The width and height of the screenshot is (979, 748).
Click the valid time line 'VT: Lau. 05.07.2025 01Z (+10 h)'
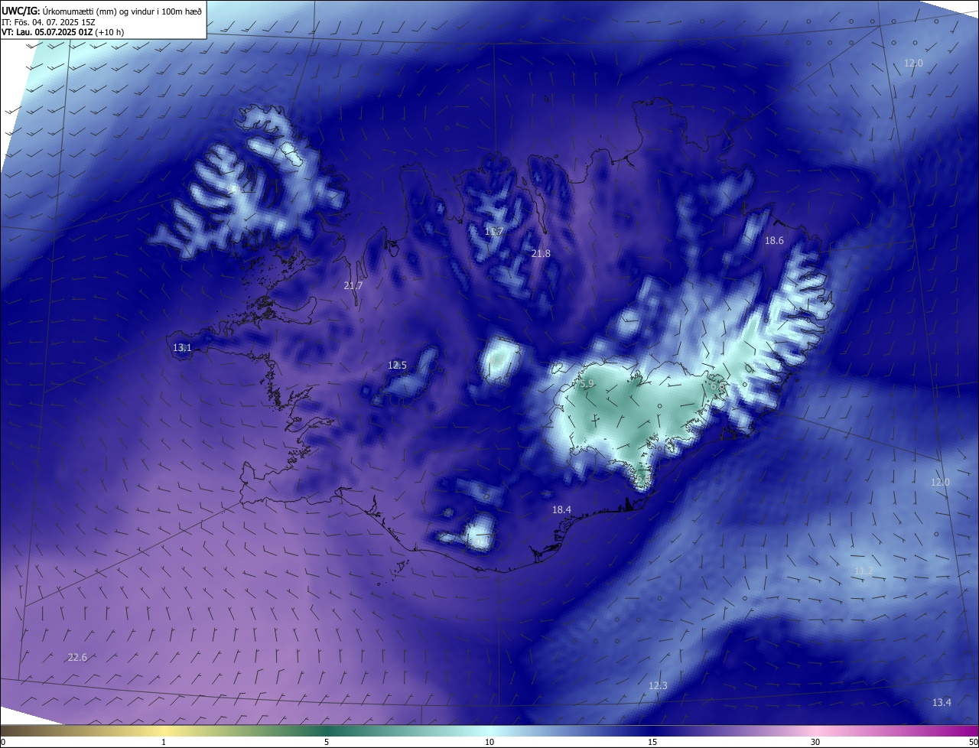(x=63, y=32)
